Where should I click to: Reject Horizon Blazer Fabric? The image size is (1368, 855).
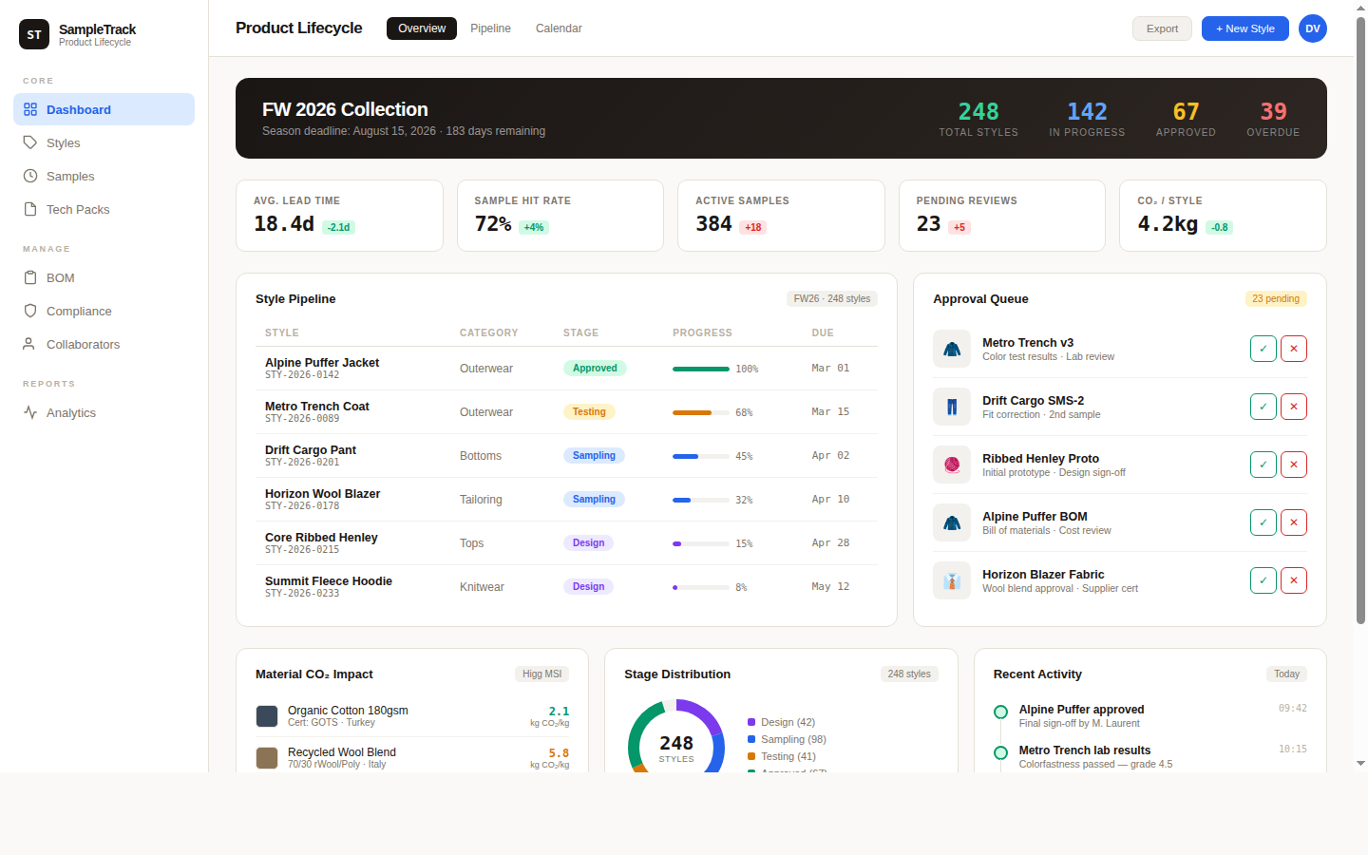[x=1294, y=580]
